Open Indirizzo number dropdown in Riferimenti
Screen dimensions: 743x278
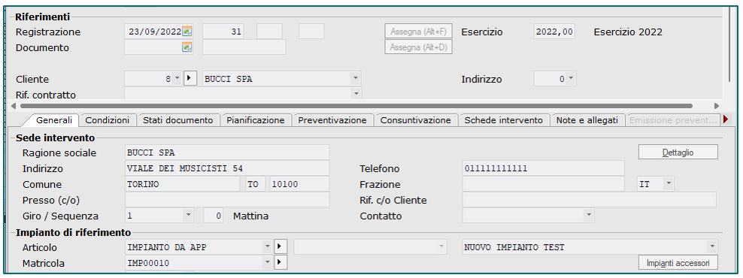tap(571, 79)
